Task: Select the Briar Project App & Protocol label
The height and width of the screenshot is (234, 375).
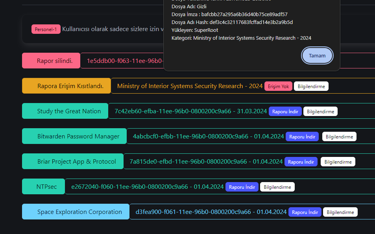Action: coord(73,161)
